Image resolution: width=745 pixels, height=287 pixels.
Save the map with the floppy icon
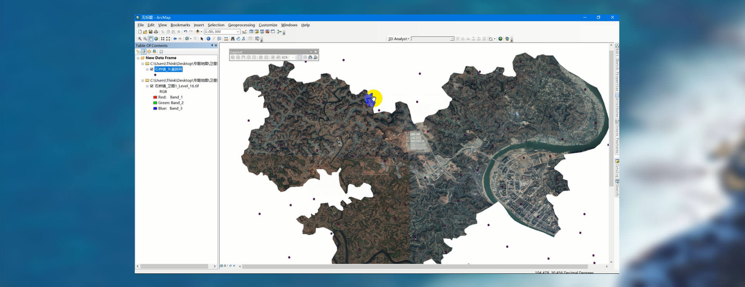point(151,32)
